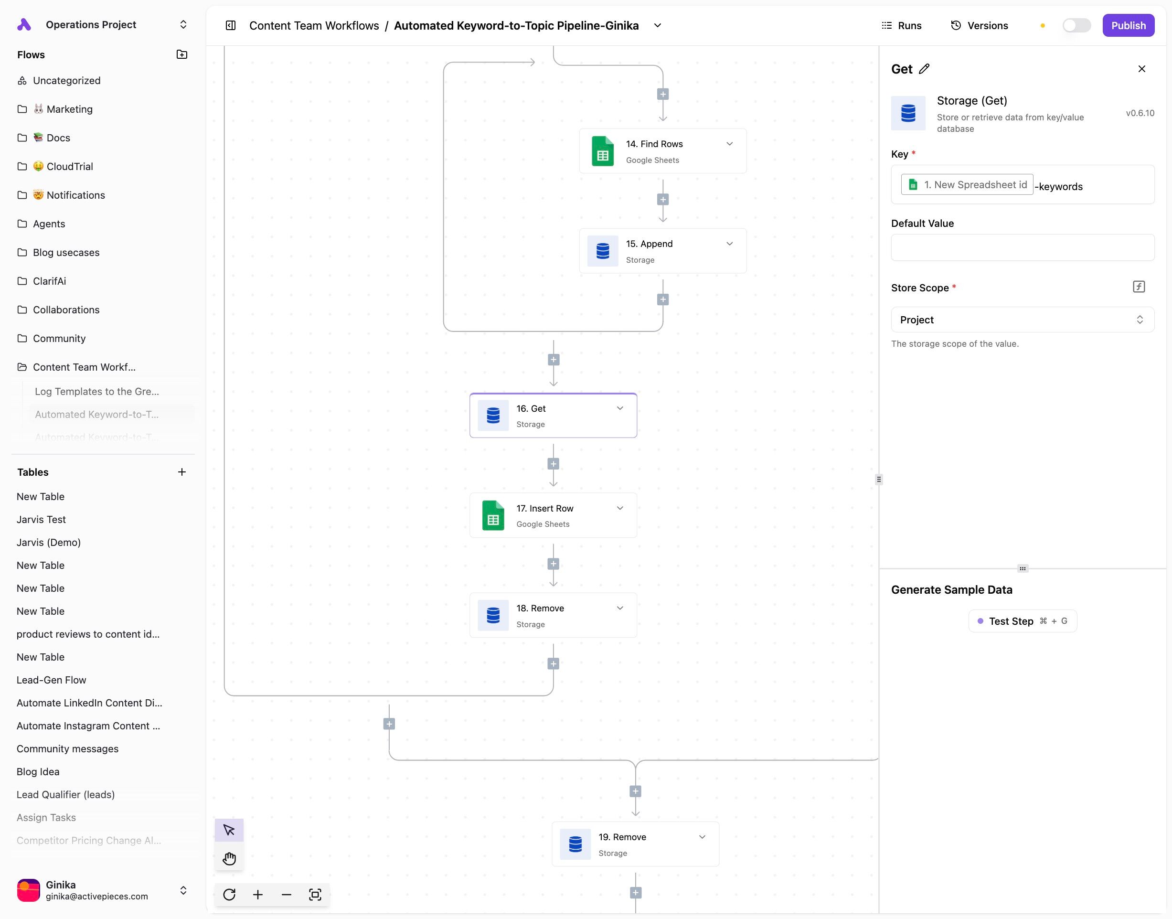Toggle the flow enable switch near Publish
Screen dimensions: 1172x919
(1076, 25)
